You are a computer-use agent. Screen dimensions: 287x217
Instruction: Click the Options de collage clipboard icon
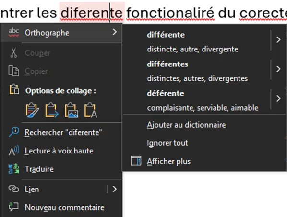coord(14,89)
